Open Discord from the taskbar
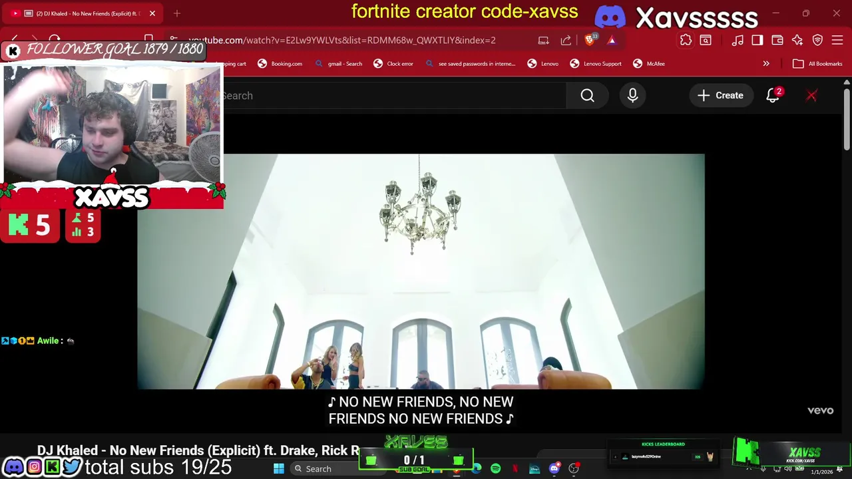Image resolution: width=852 pixels, height=479 pixels. (x=554, y=469)
